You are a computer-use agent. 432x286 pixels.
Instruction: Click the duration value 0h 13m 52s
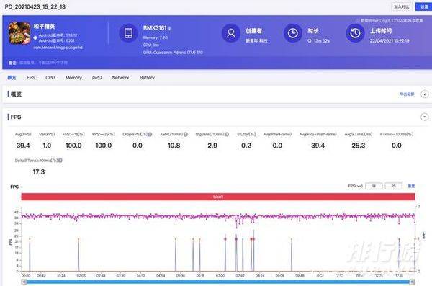point(318,41)
